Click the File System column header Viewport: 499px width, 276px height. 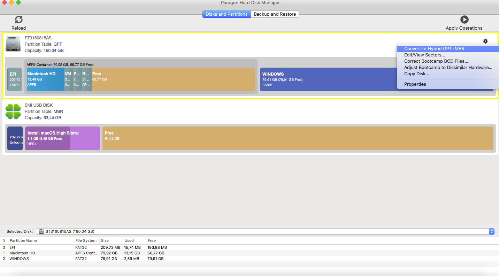click(86, 240)
